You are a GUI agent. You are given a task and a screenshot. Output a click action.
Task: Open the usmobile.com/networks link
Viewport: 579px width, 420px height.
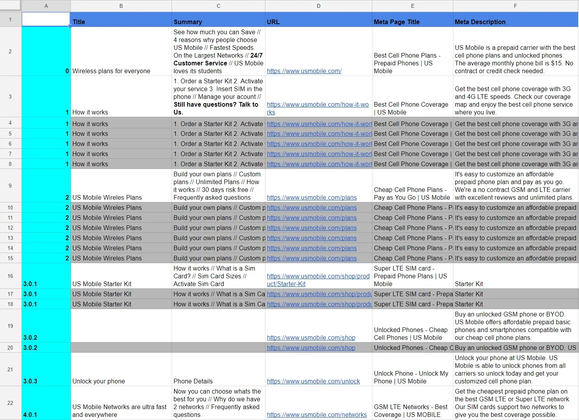(x=317, y=415)
